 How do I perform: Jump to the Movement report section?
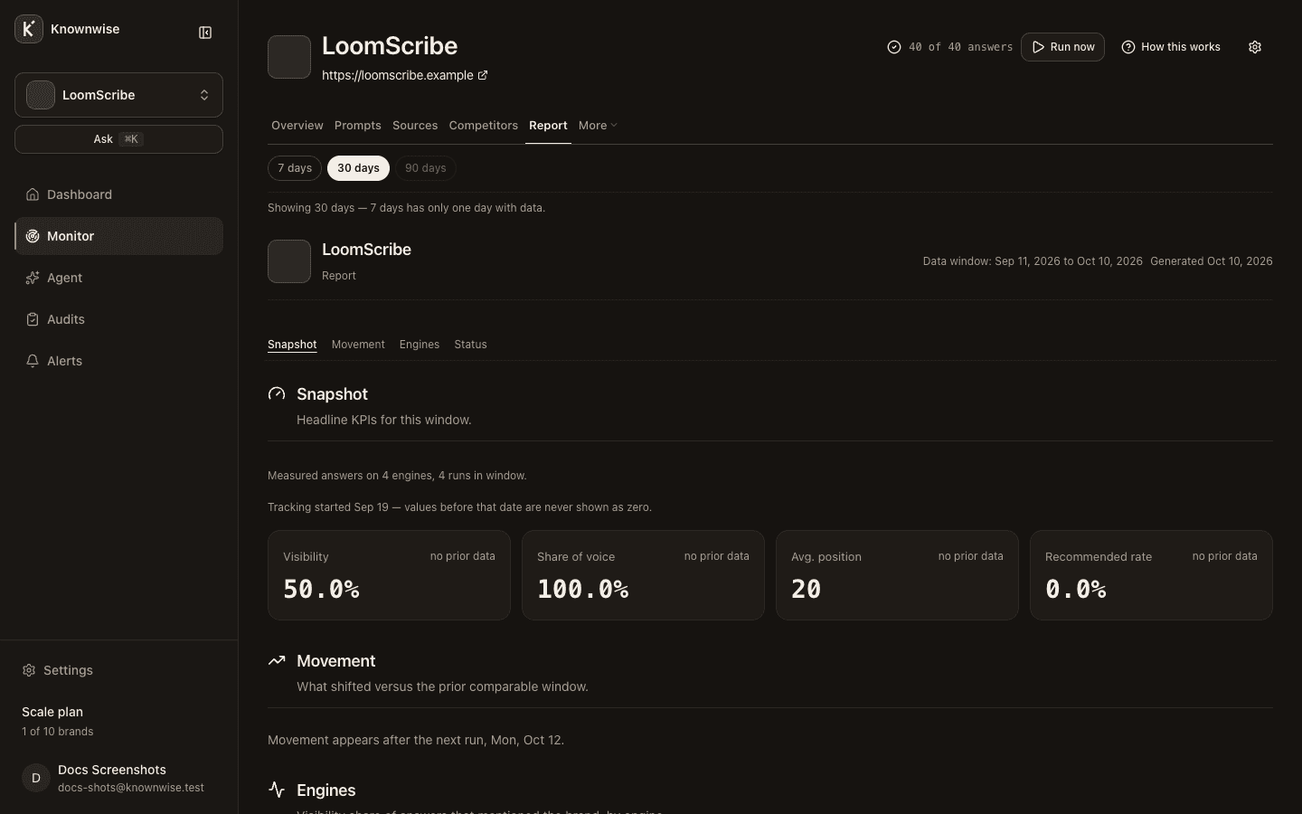point(358,345)
